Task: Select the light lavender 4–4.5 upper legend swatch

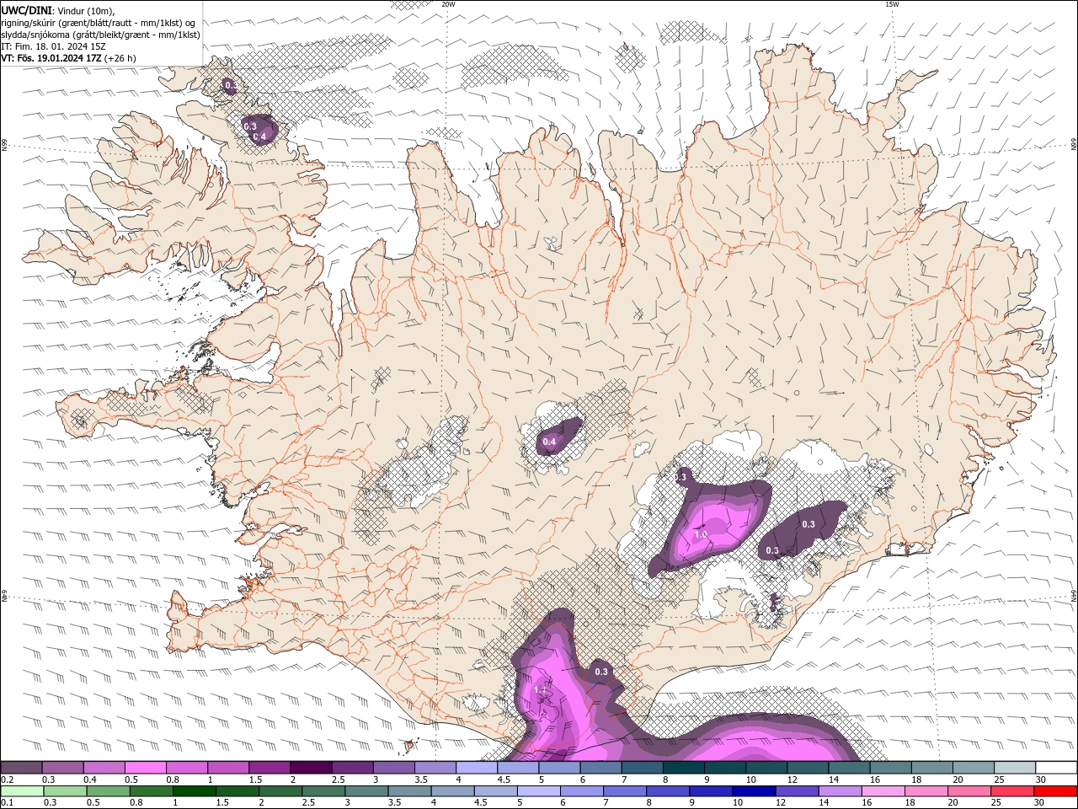Action: pos(476,768)
